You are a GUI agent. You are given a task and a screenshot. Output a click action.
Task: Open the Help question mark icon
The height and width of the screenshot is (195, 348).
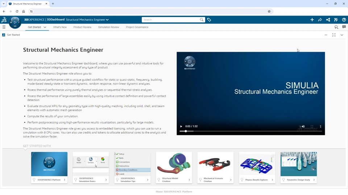(344, 20)
